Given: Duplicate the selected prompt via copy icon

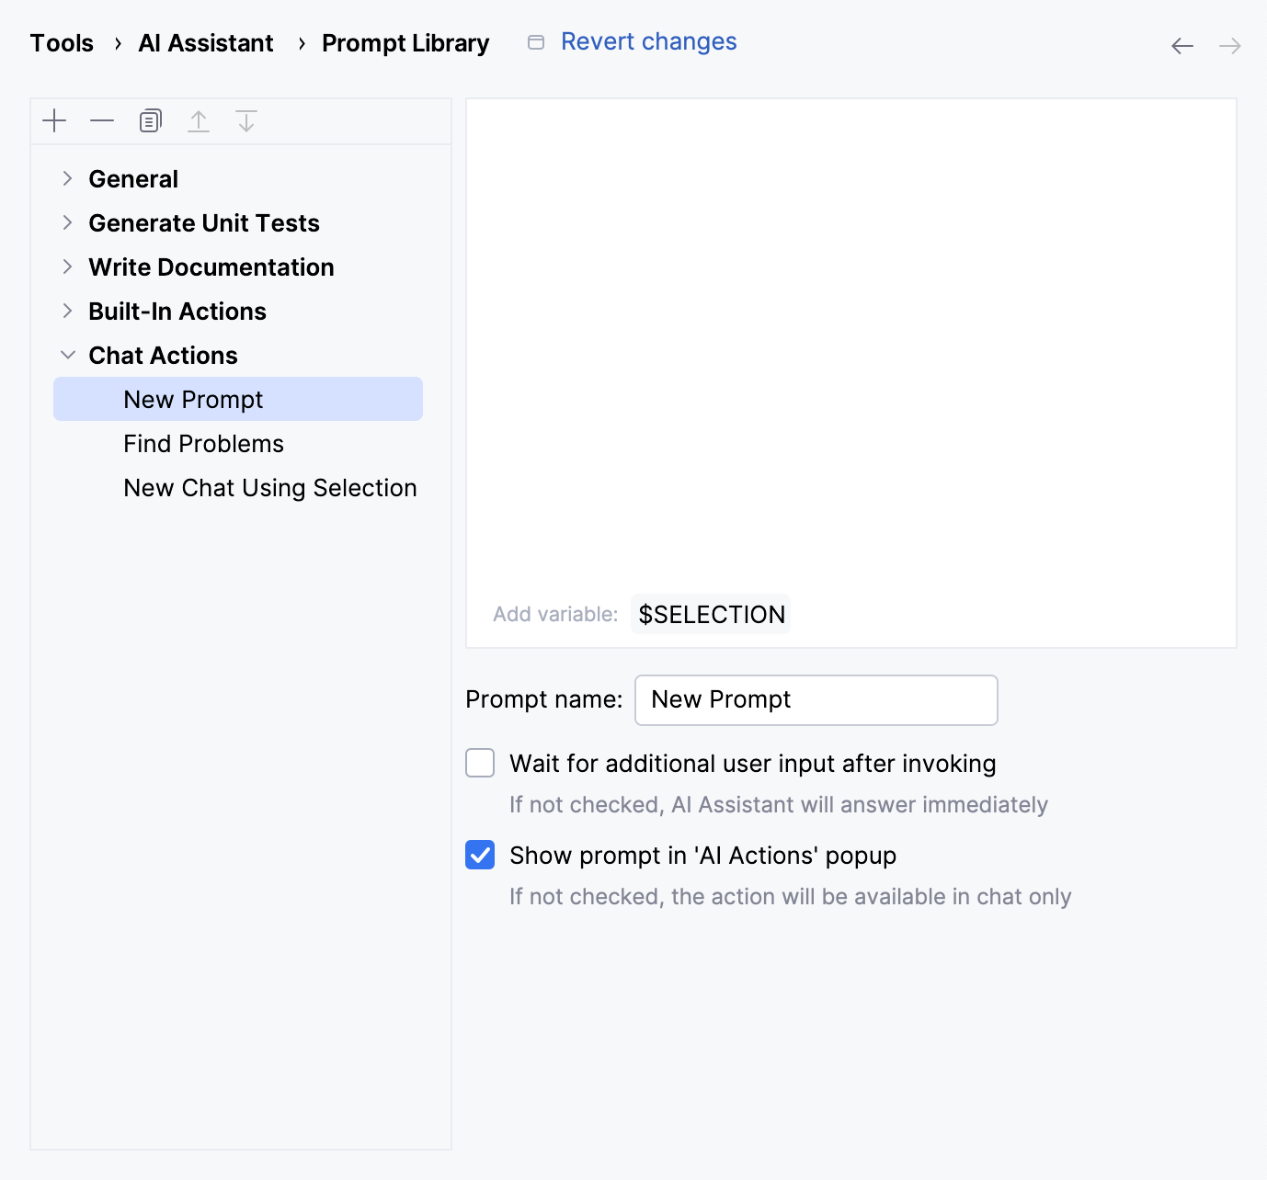Looking at the screenshot, I should (150, 120).
